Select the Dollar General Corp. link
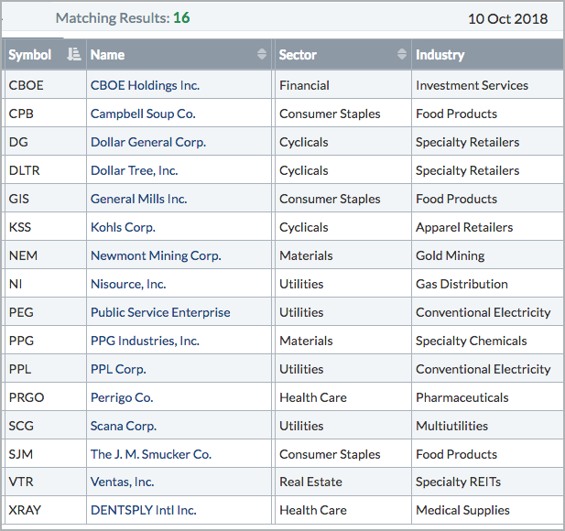 tap(148, 142)
